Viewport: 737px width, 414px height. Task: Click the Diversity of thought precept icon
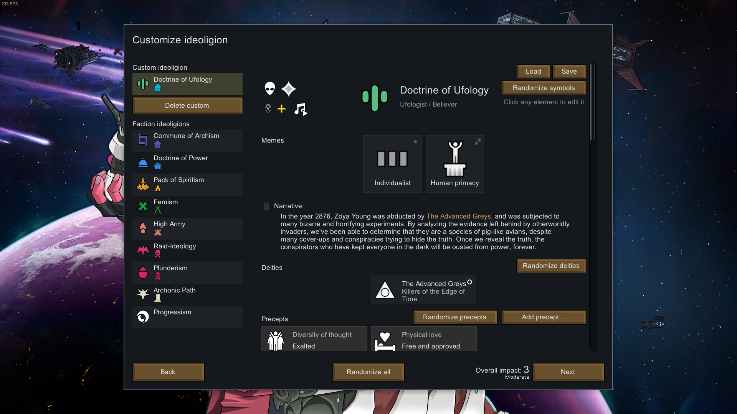(x=276, y=340)
